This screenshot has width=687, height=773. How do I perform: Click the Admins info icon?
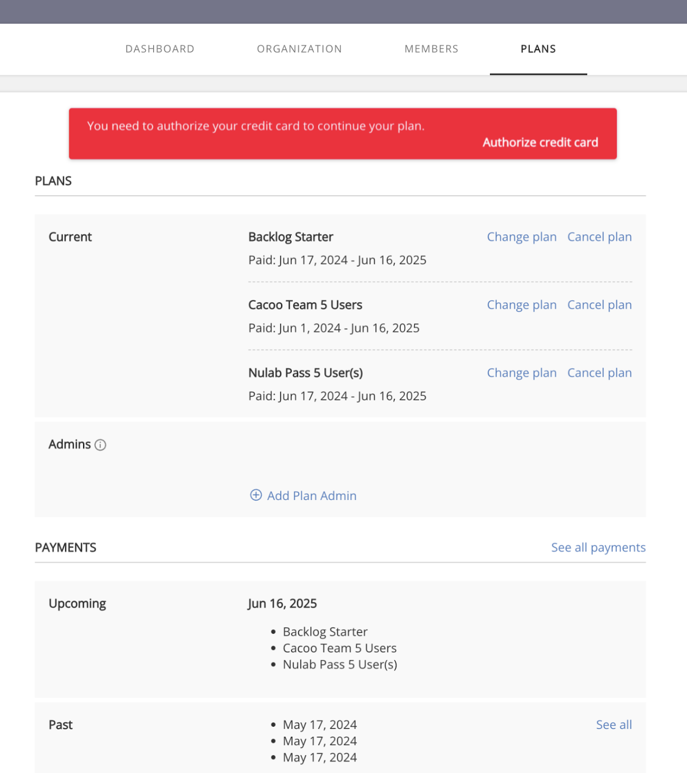[x=100, y=445]
